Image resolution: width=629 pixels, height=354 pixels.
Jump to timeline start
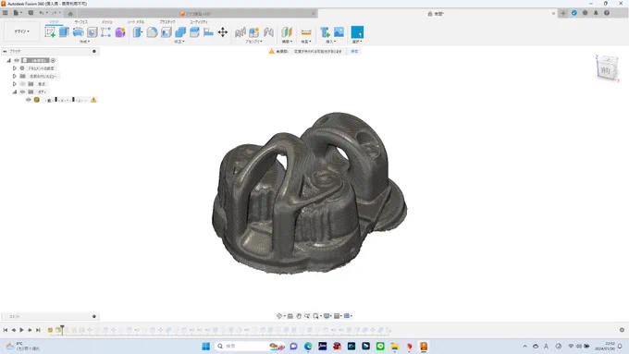(x=6, y=330)
